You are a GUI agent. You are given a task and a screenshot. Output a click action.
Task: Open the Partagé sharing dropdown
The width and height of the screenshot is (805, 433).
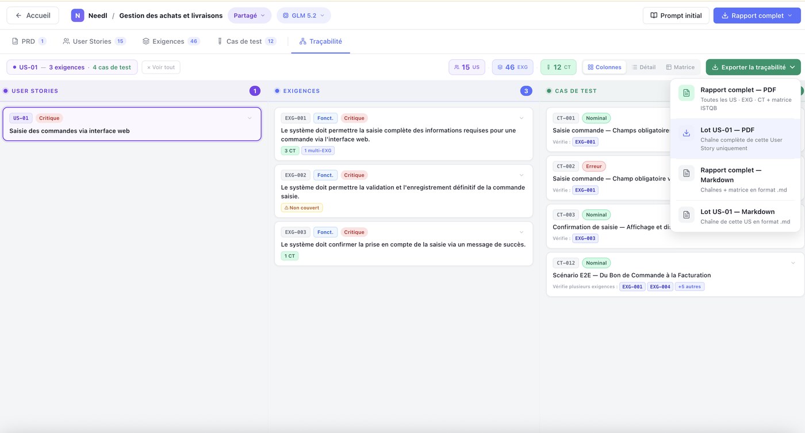250,16
